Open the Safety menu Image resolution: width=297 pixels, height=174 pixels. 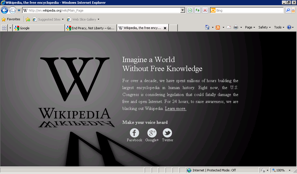265,27
